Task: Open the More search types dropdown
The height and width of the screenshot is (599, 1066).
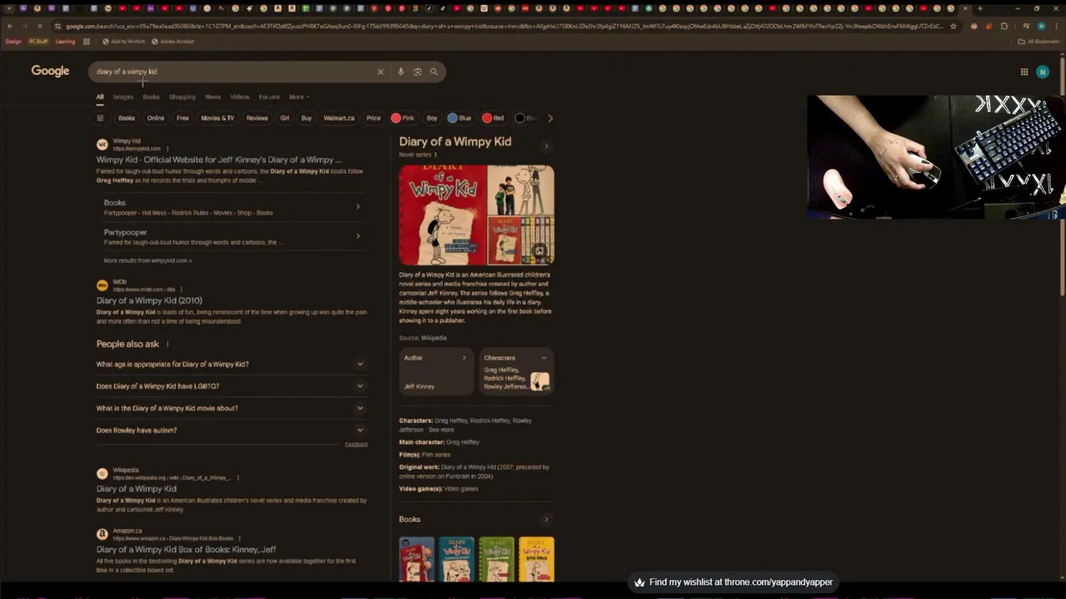Action: (x=299, y=97)
